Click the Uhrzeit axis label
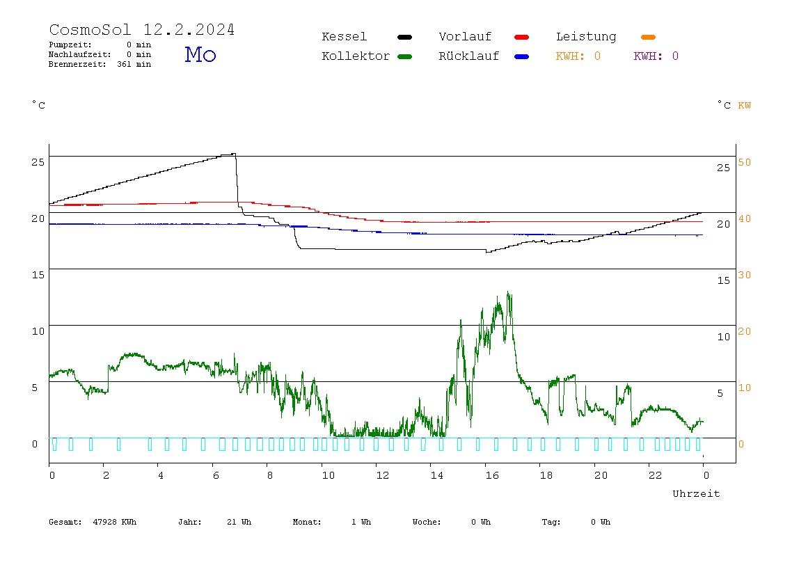The width and height of the screenshot is (799, 565). (x=696, y=493)
